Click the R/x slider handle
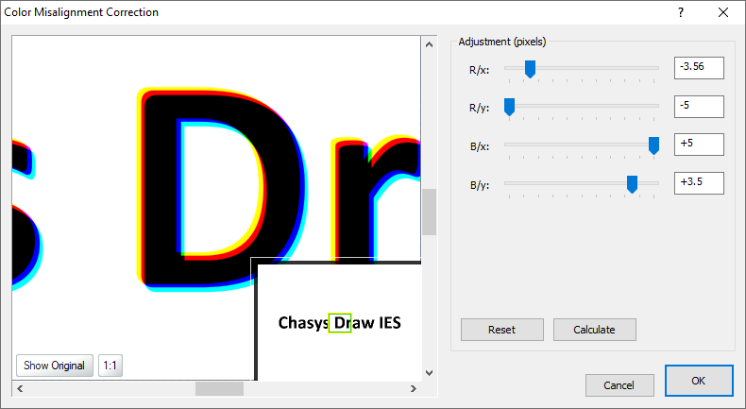The width and height of the screenshot is (746, 409). click(530, 69)
